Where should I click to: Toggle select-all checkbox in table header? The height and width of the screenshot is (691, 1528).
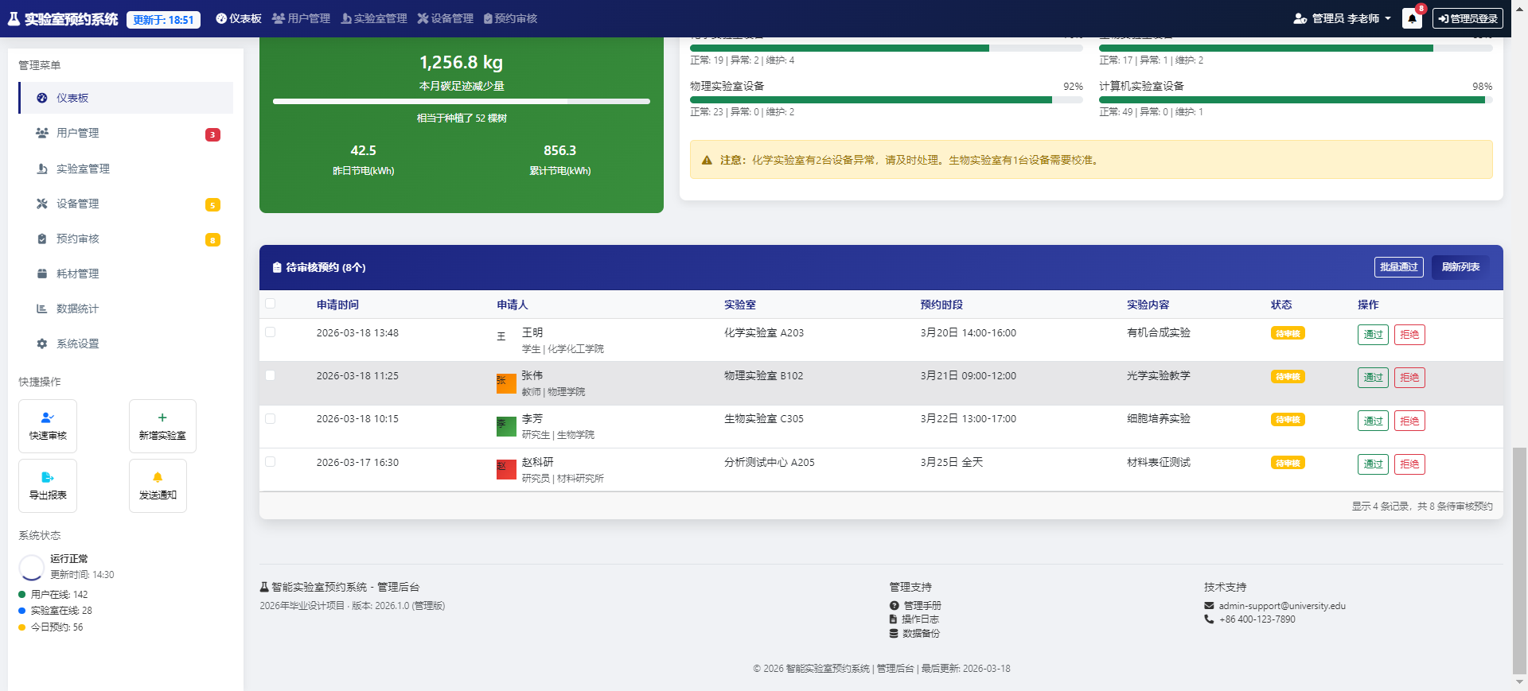coord(271,304)
